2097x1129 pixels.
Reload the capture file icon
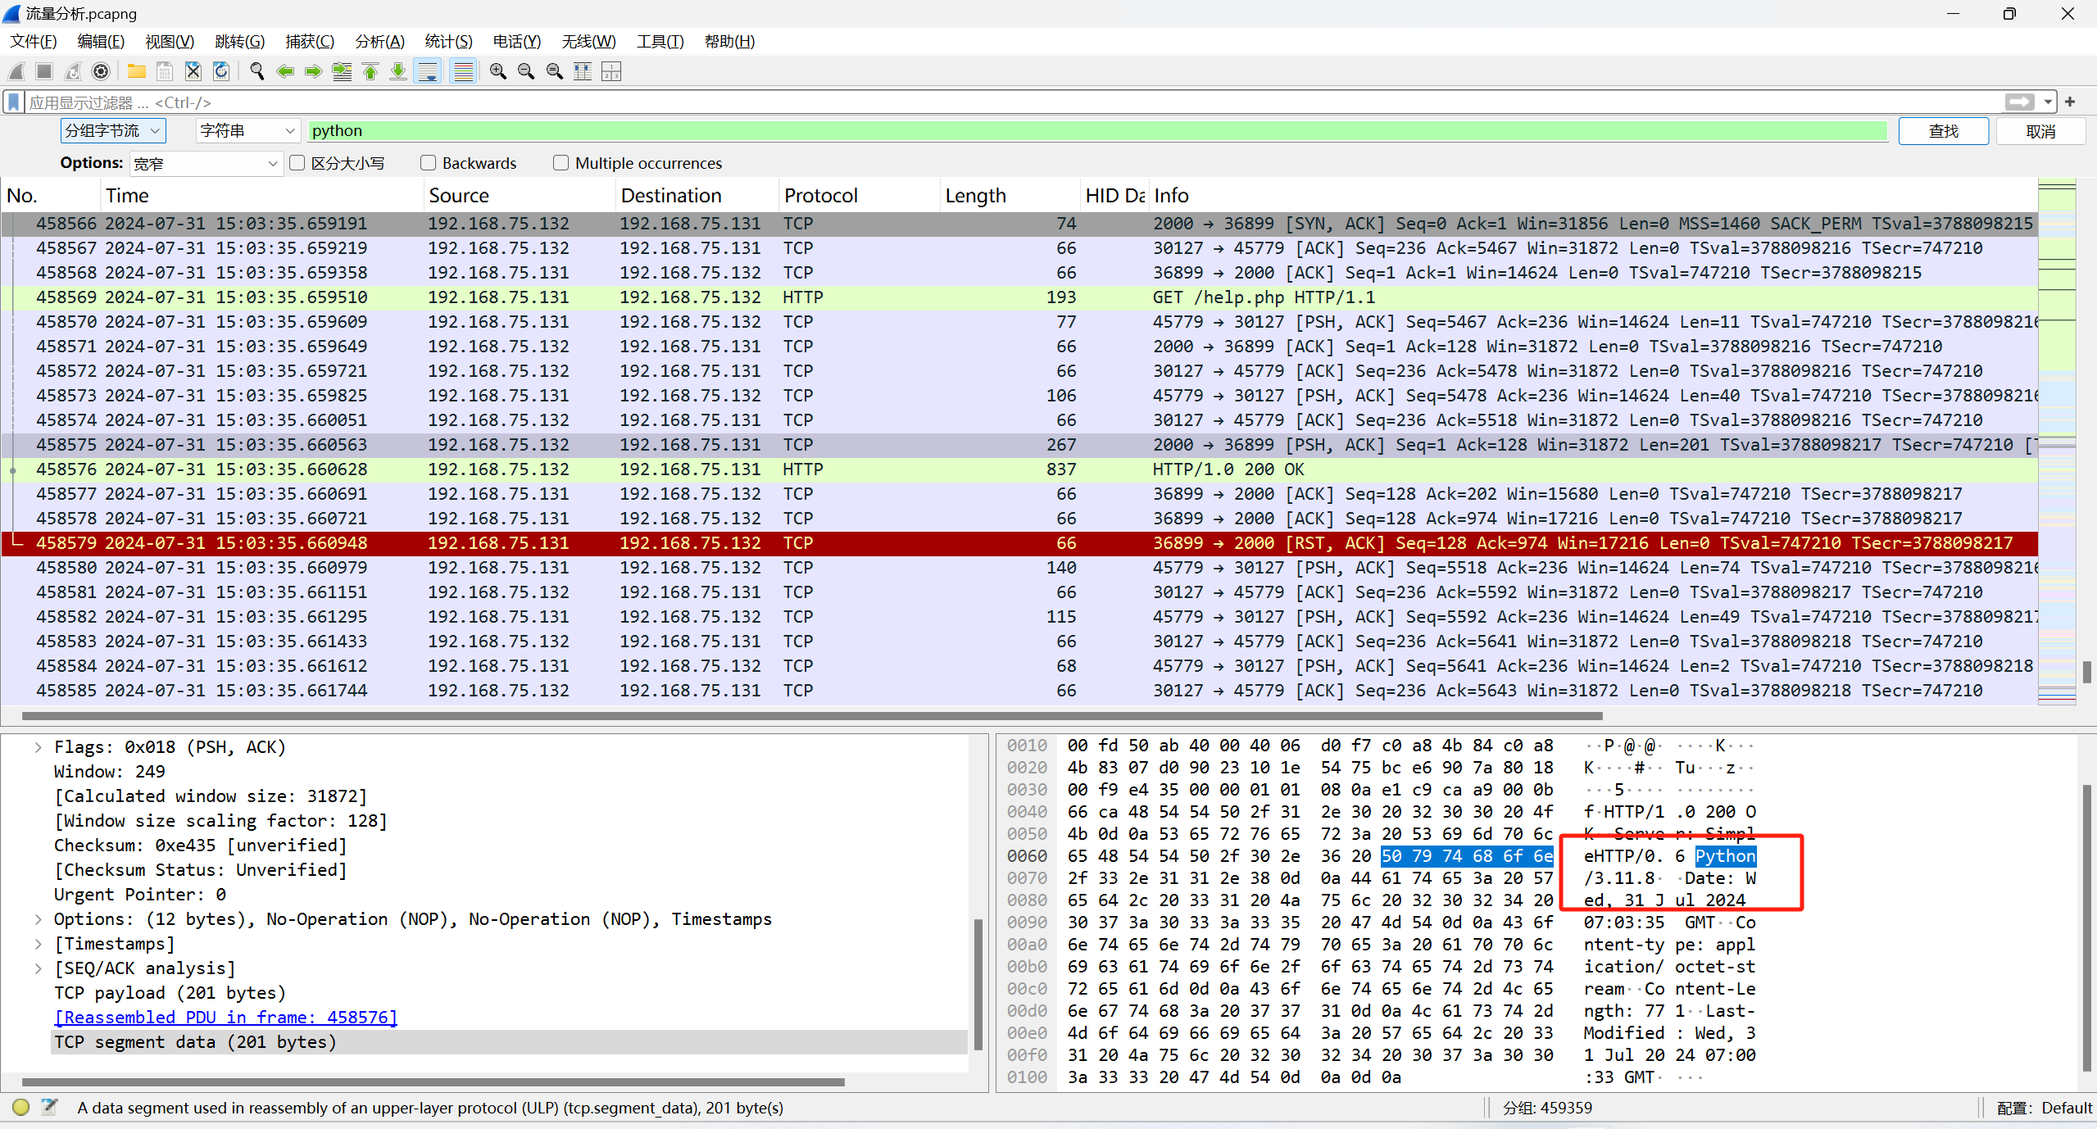pyautogui.click(x=221, y=72)
